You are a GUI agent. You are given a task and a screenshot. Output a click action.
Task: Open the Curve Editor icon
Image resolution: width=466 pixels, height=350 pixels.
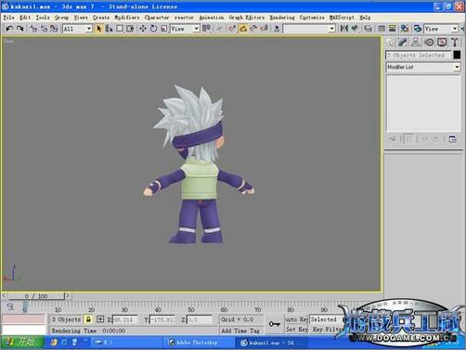382,29
